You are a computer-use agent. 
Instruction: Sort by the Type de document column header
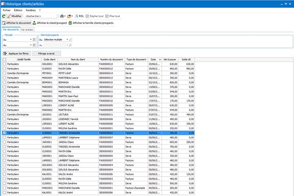point(136,60)
